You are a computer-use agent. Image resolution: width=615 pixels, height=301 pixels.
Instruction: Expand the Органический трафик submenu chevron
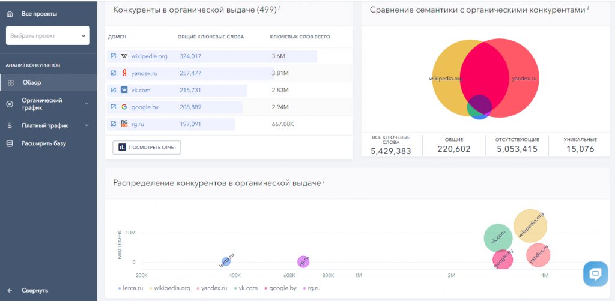pyautogui.click(x=86, y=104)
